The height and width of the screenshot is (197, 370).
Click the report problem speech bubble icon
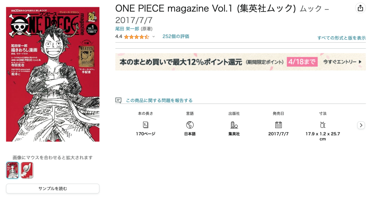tap(119, 100)
